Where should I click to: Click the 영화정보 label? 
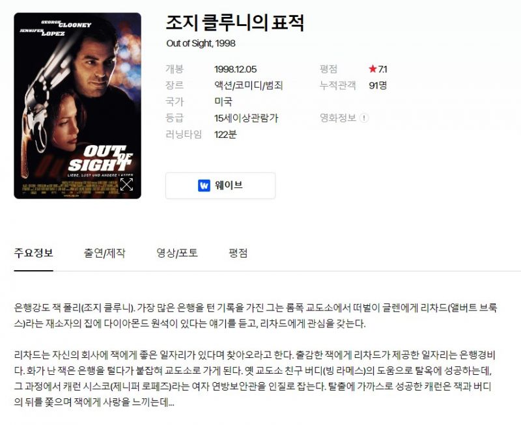(x=337, y=118)
